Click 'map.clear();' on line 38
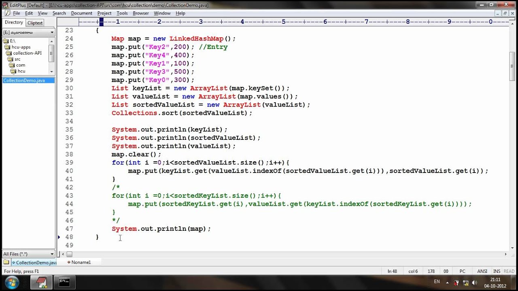 136,154
